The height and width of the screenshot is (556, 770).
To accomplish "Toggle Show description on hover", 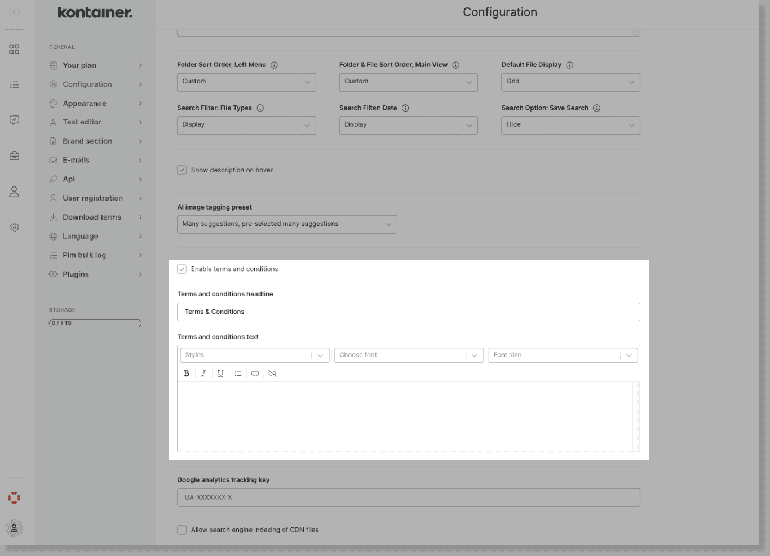I will [x=182, y=170].
